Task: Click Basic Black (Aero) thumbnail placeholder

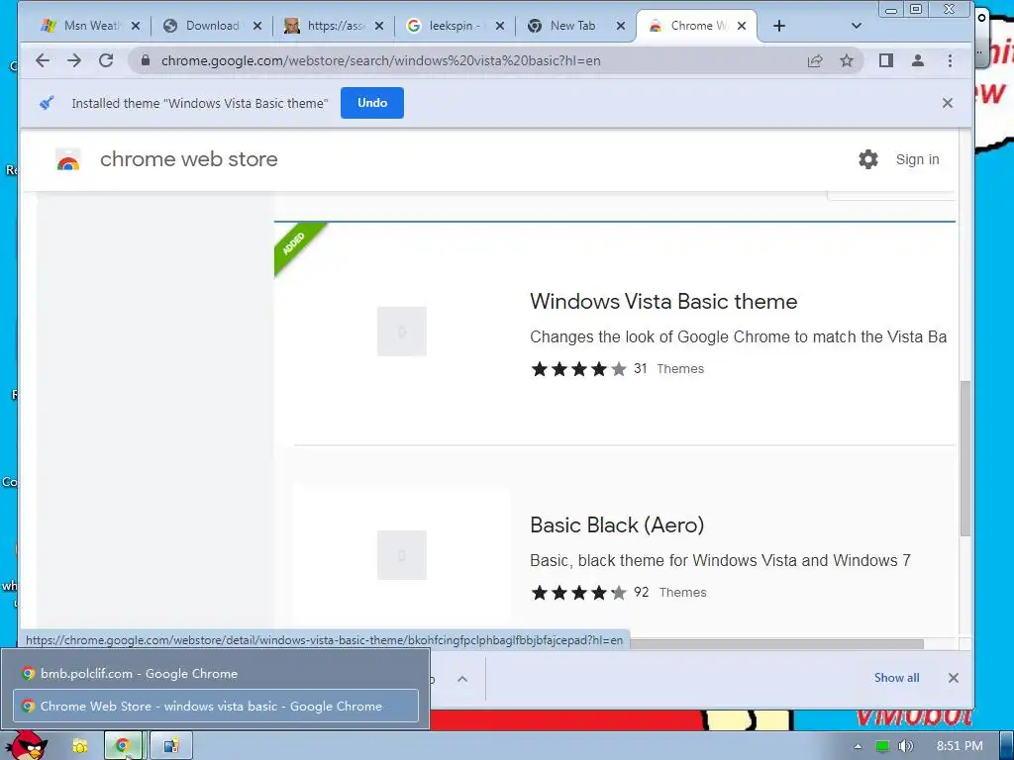Action: click(402, 555)
